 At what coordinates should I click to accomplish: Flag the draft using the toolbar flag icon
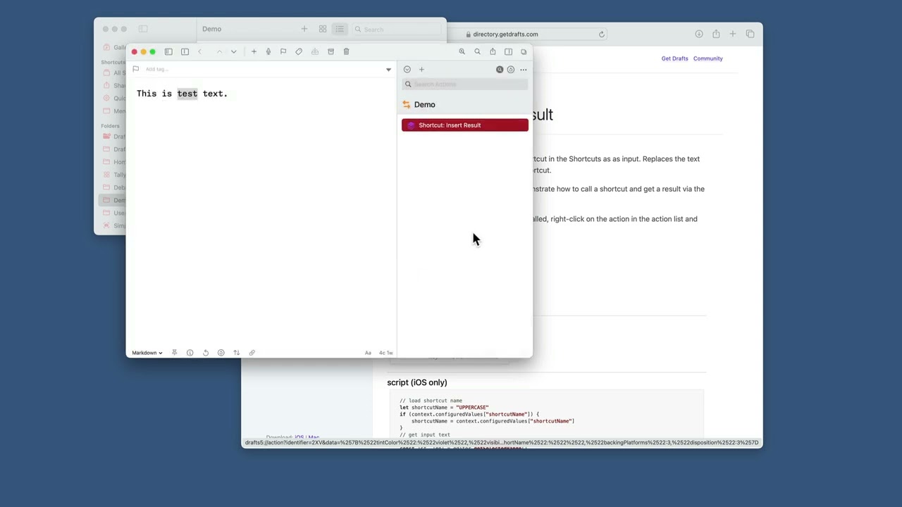coord(283,51)
